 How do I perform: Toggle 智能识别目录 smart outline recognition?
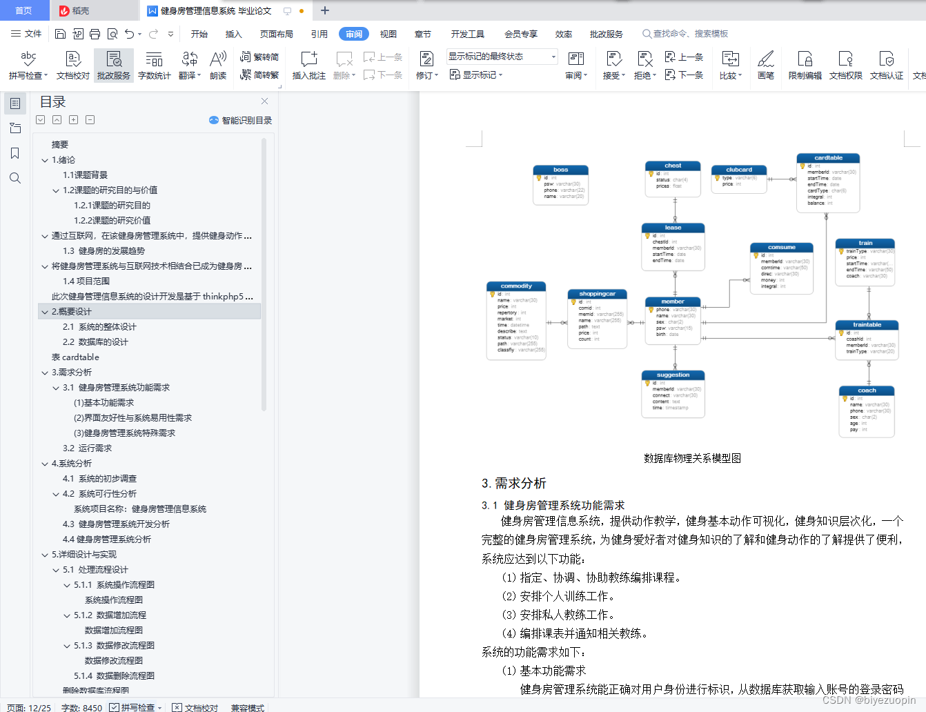point(241,120)
